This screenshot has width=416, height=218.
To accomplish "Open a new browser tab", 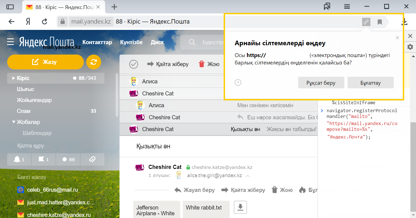I will [x=114, y=7].
